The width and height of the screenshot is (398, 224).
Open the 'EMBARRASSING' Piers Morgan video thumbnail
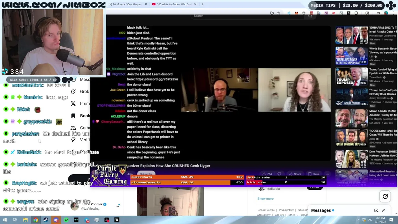point(351,35)
